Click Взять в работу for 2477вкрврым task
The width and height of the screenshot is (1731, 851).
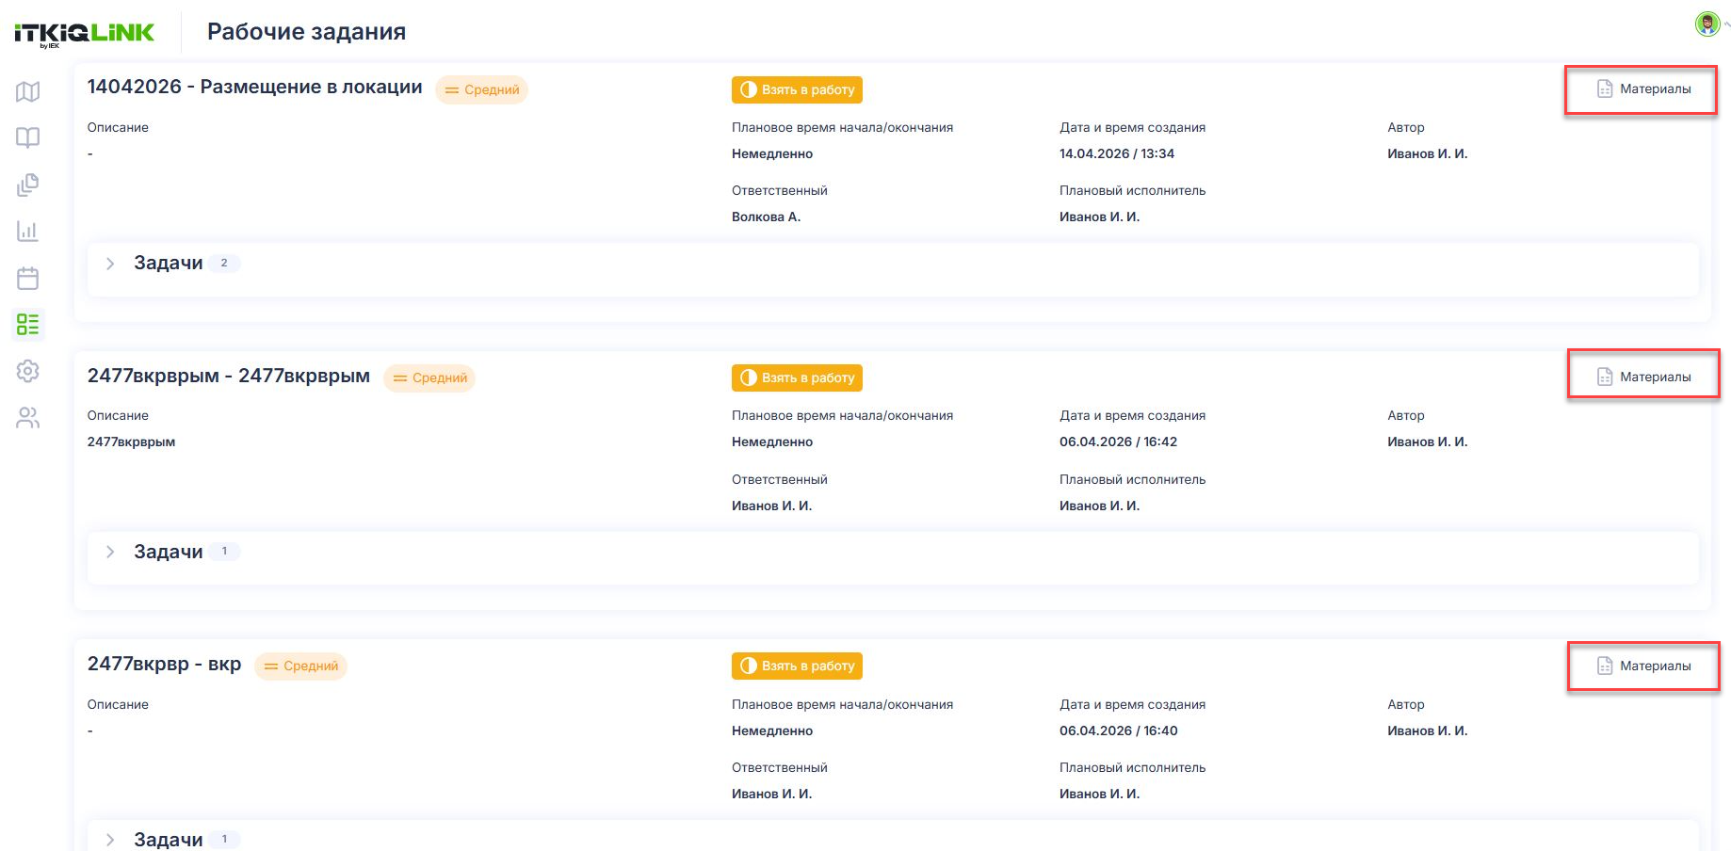797,377
